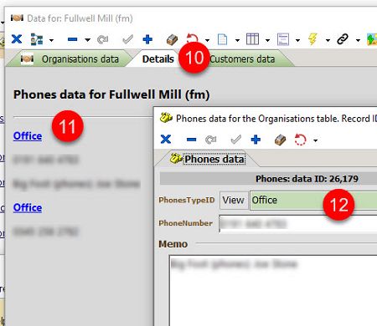Click the PhonesTypeID field showing Office
The image size is (377, 326).
tap(313, 200)
